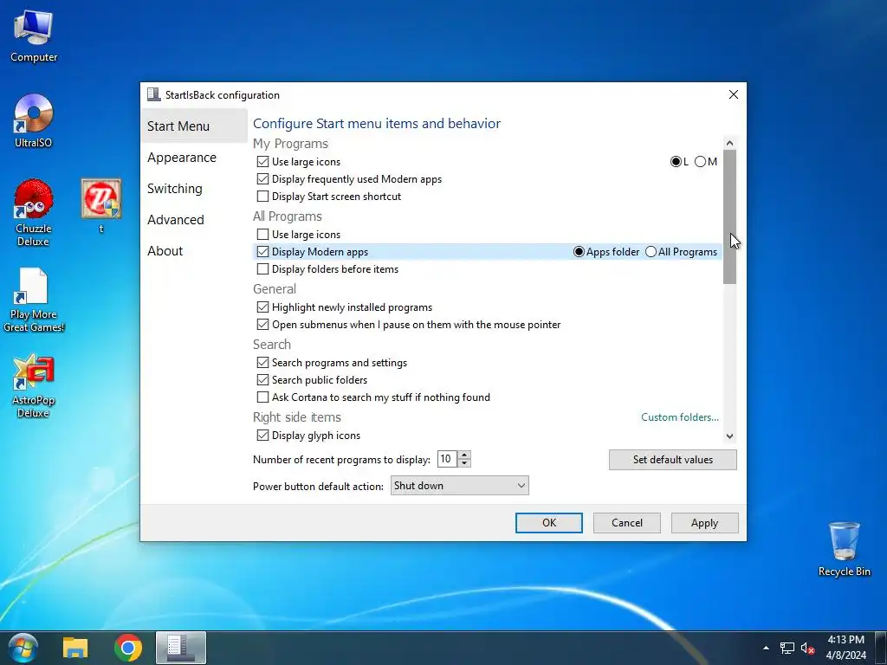Viewport: 887px width, 665px height.
Task: Enable Display folders before items
Action: point(262,269)
